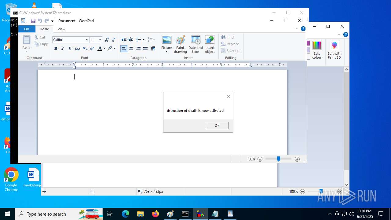The width and height of the screenshot is (391, 220).
Task: Toggle bold formatting
Action: tap(56, 49)
